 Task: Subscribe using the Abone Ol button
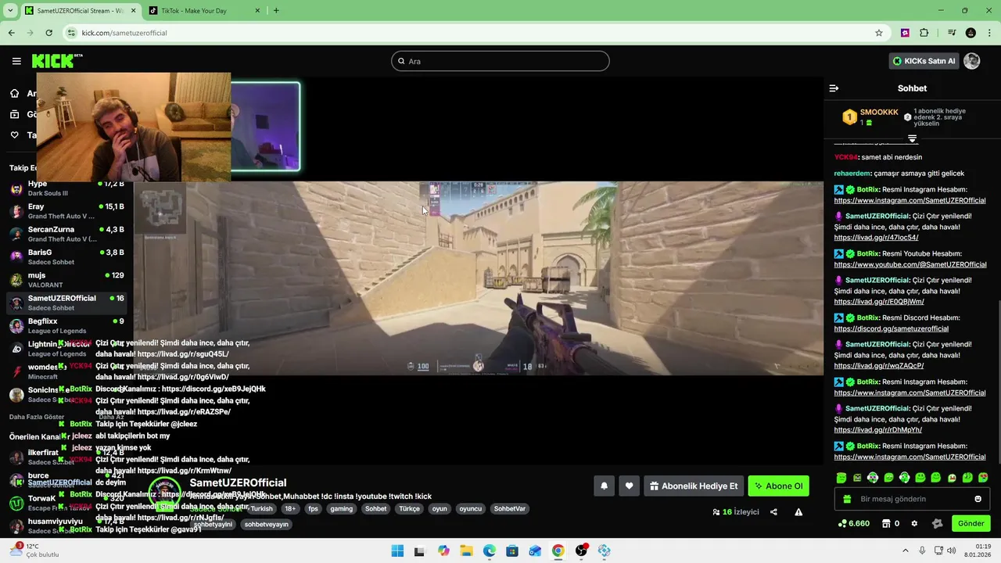[778, 486]
